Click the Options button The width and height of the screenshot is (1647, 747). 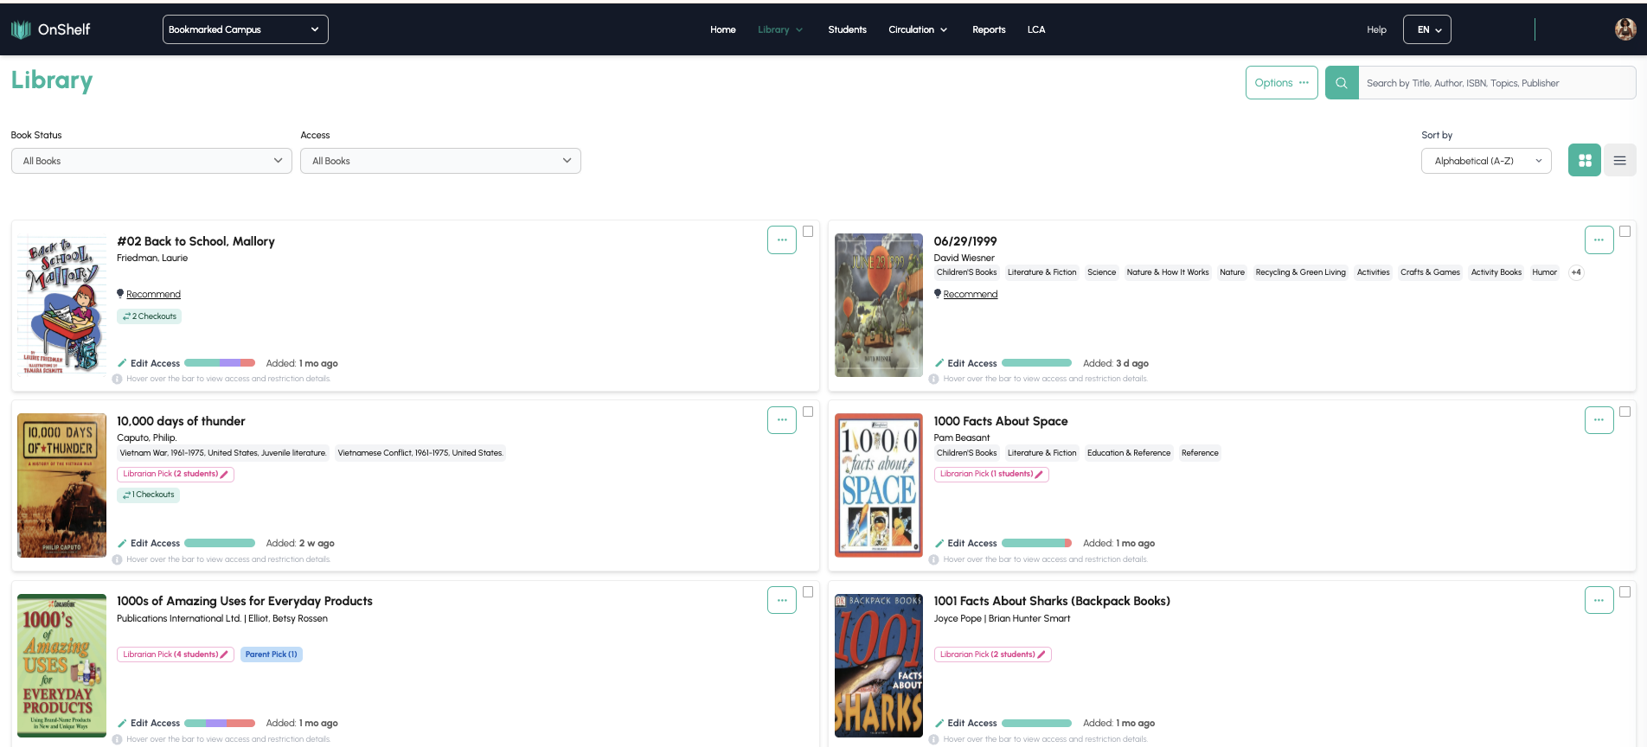tap(1281, 83)
